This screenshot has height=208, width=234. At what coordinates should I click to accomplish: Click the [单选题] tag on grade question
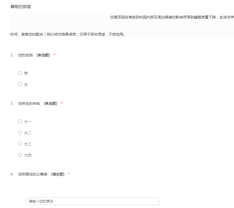(50, 103)
